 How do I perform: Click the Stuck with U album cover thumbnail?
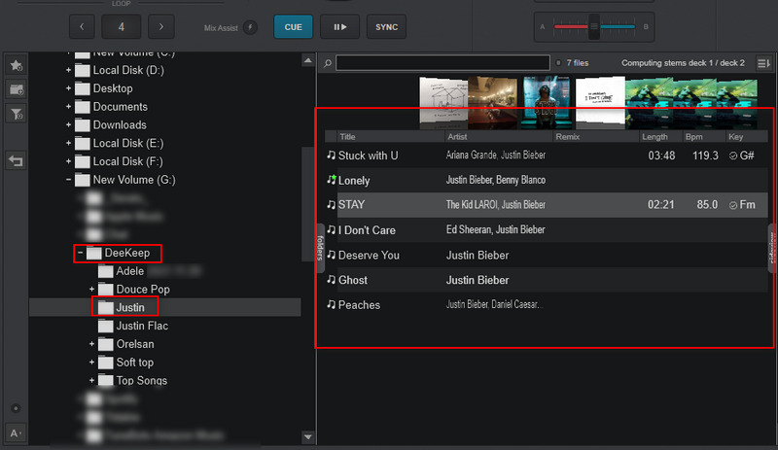[x=443, y=102]
